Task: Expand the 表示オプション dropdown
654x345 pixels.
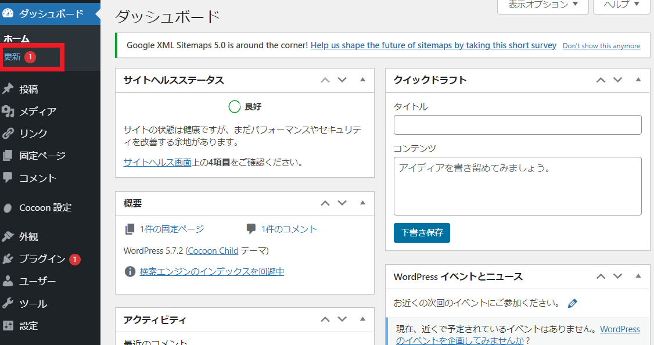Action: coord(542,5)
